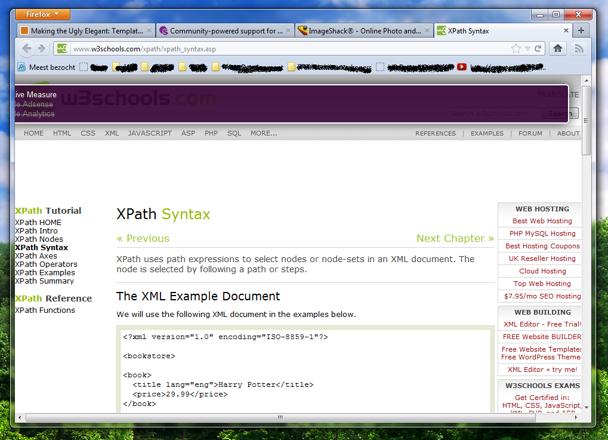The height and width of the screenshot is (440, 608).
Task: Open Top Web Hosting link
Action: (x=542, y=284)
